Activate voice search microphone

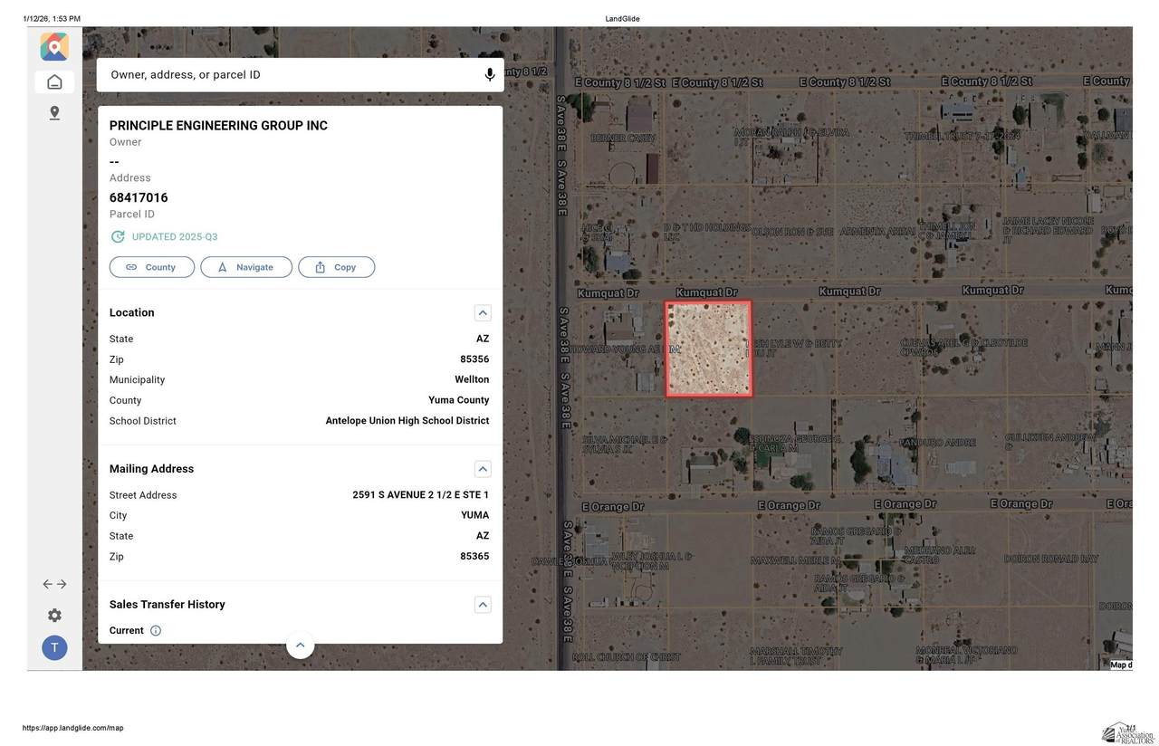click(490, 75)
